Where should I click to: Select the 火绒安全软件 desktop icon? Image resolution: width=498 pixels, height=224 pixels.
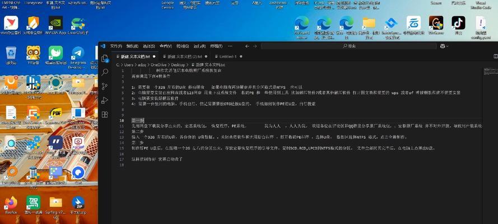[34, 25]
